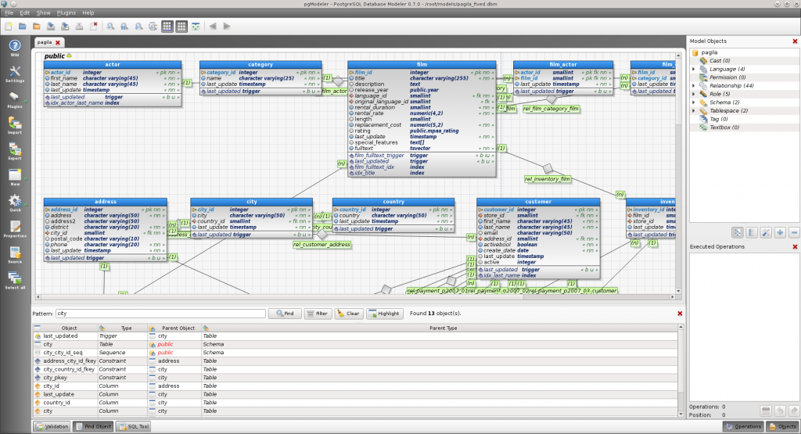The height and width of the screenshot is (434, 801).
Task: Toggle the Find Object panel button
Action: pos(92,426)
